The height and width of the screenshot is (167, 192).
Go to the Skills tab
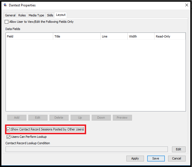pyautogui.click(x=50, y=15)
